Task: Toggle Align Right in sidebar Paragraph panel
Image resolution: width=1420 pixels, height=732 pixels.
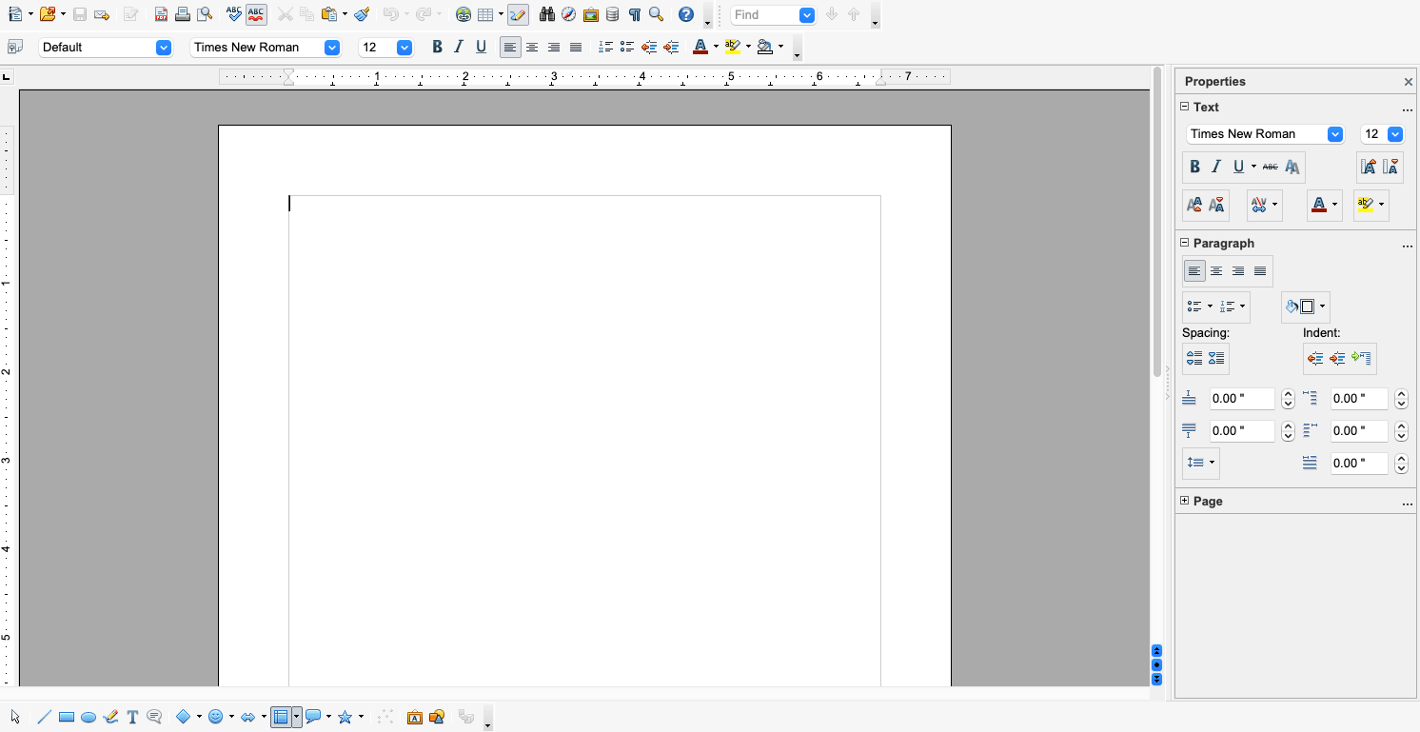Action: [1238, 271]
